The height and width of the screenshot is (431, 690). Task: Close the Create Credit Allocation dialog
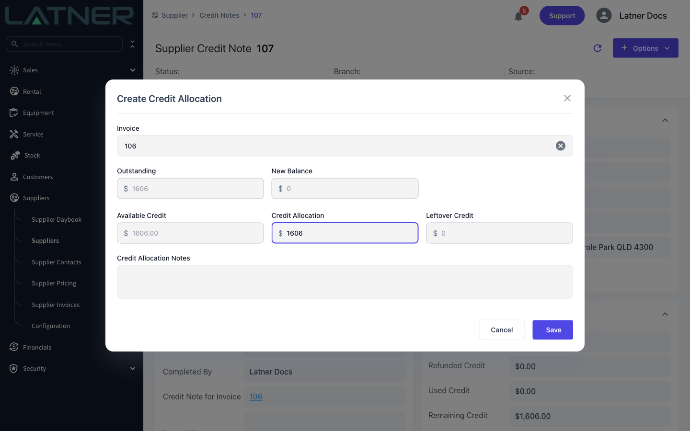(x=567, y=98)
